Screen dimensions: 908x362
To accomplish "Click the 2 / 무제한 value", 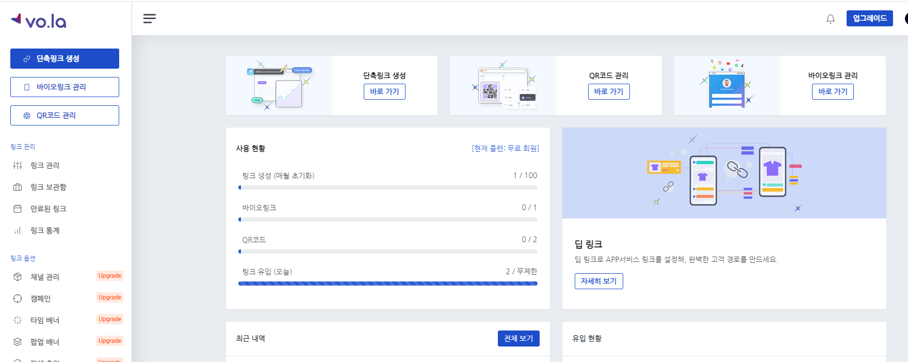I will (522, 272).
